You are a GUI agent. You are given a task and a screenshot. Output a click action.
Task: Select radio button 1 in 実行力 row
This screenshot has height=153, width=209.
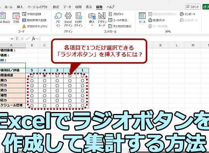click(x=82, y=86)
